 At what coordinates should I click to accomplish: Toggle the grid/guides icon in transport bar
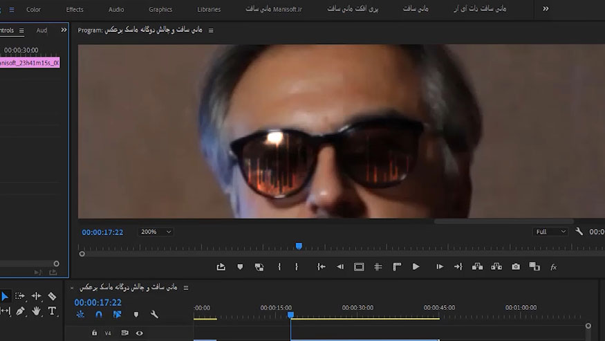tap(378, 267)
